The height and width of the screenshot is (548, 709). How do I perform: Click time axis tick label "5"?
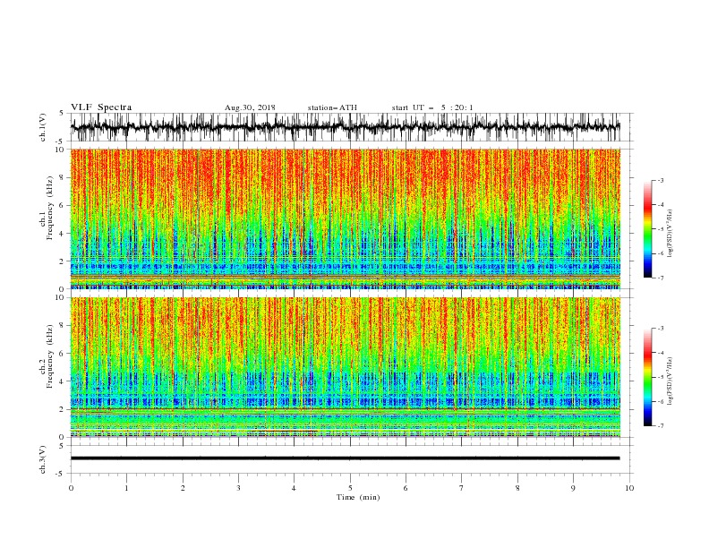350,488
